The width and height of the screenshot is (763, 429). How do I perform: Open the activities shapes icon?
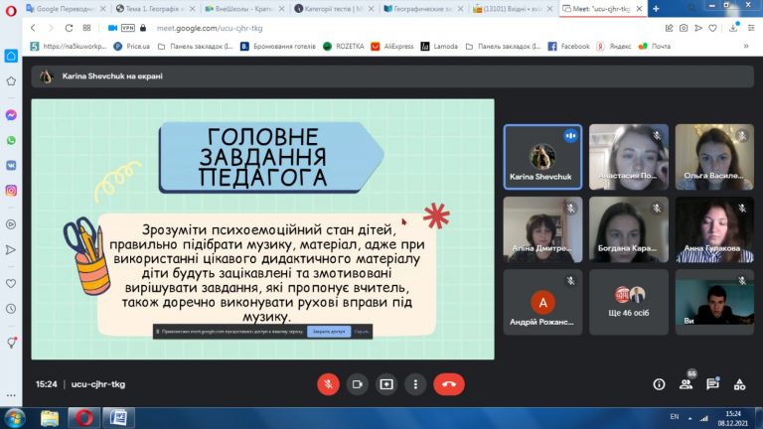click(739, 384)
